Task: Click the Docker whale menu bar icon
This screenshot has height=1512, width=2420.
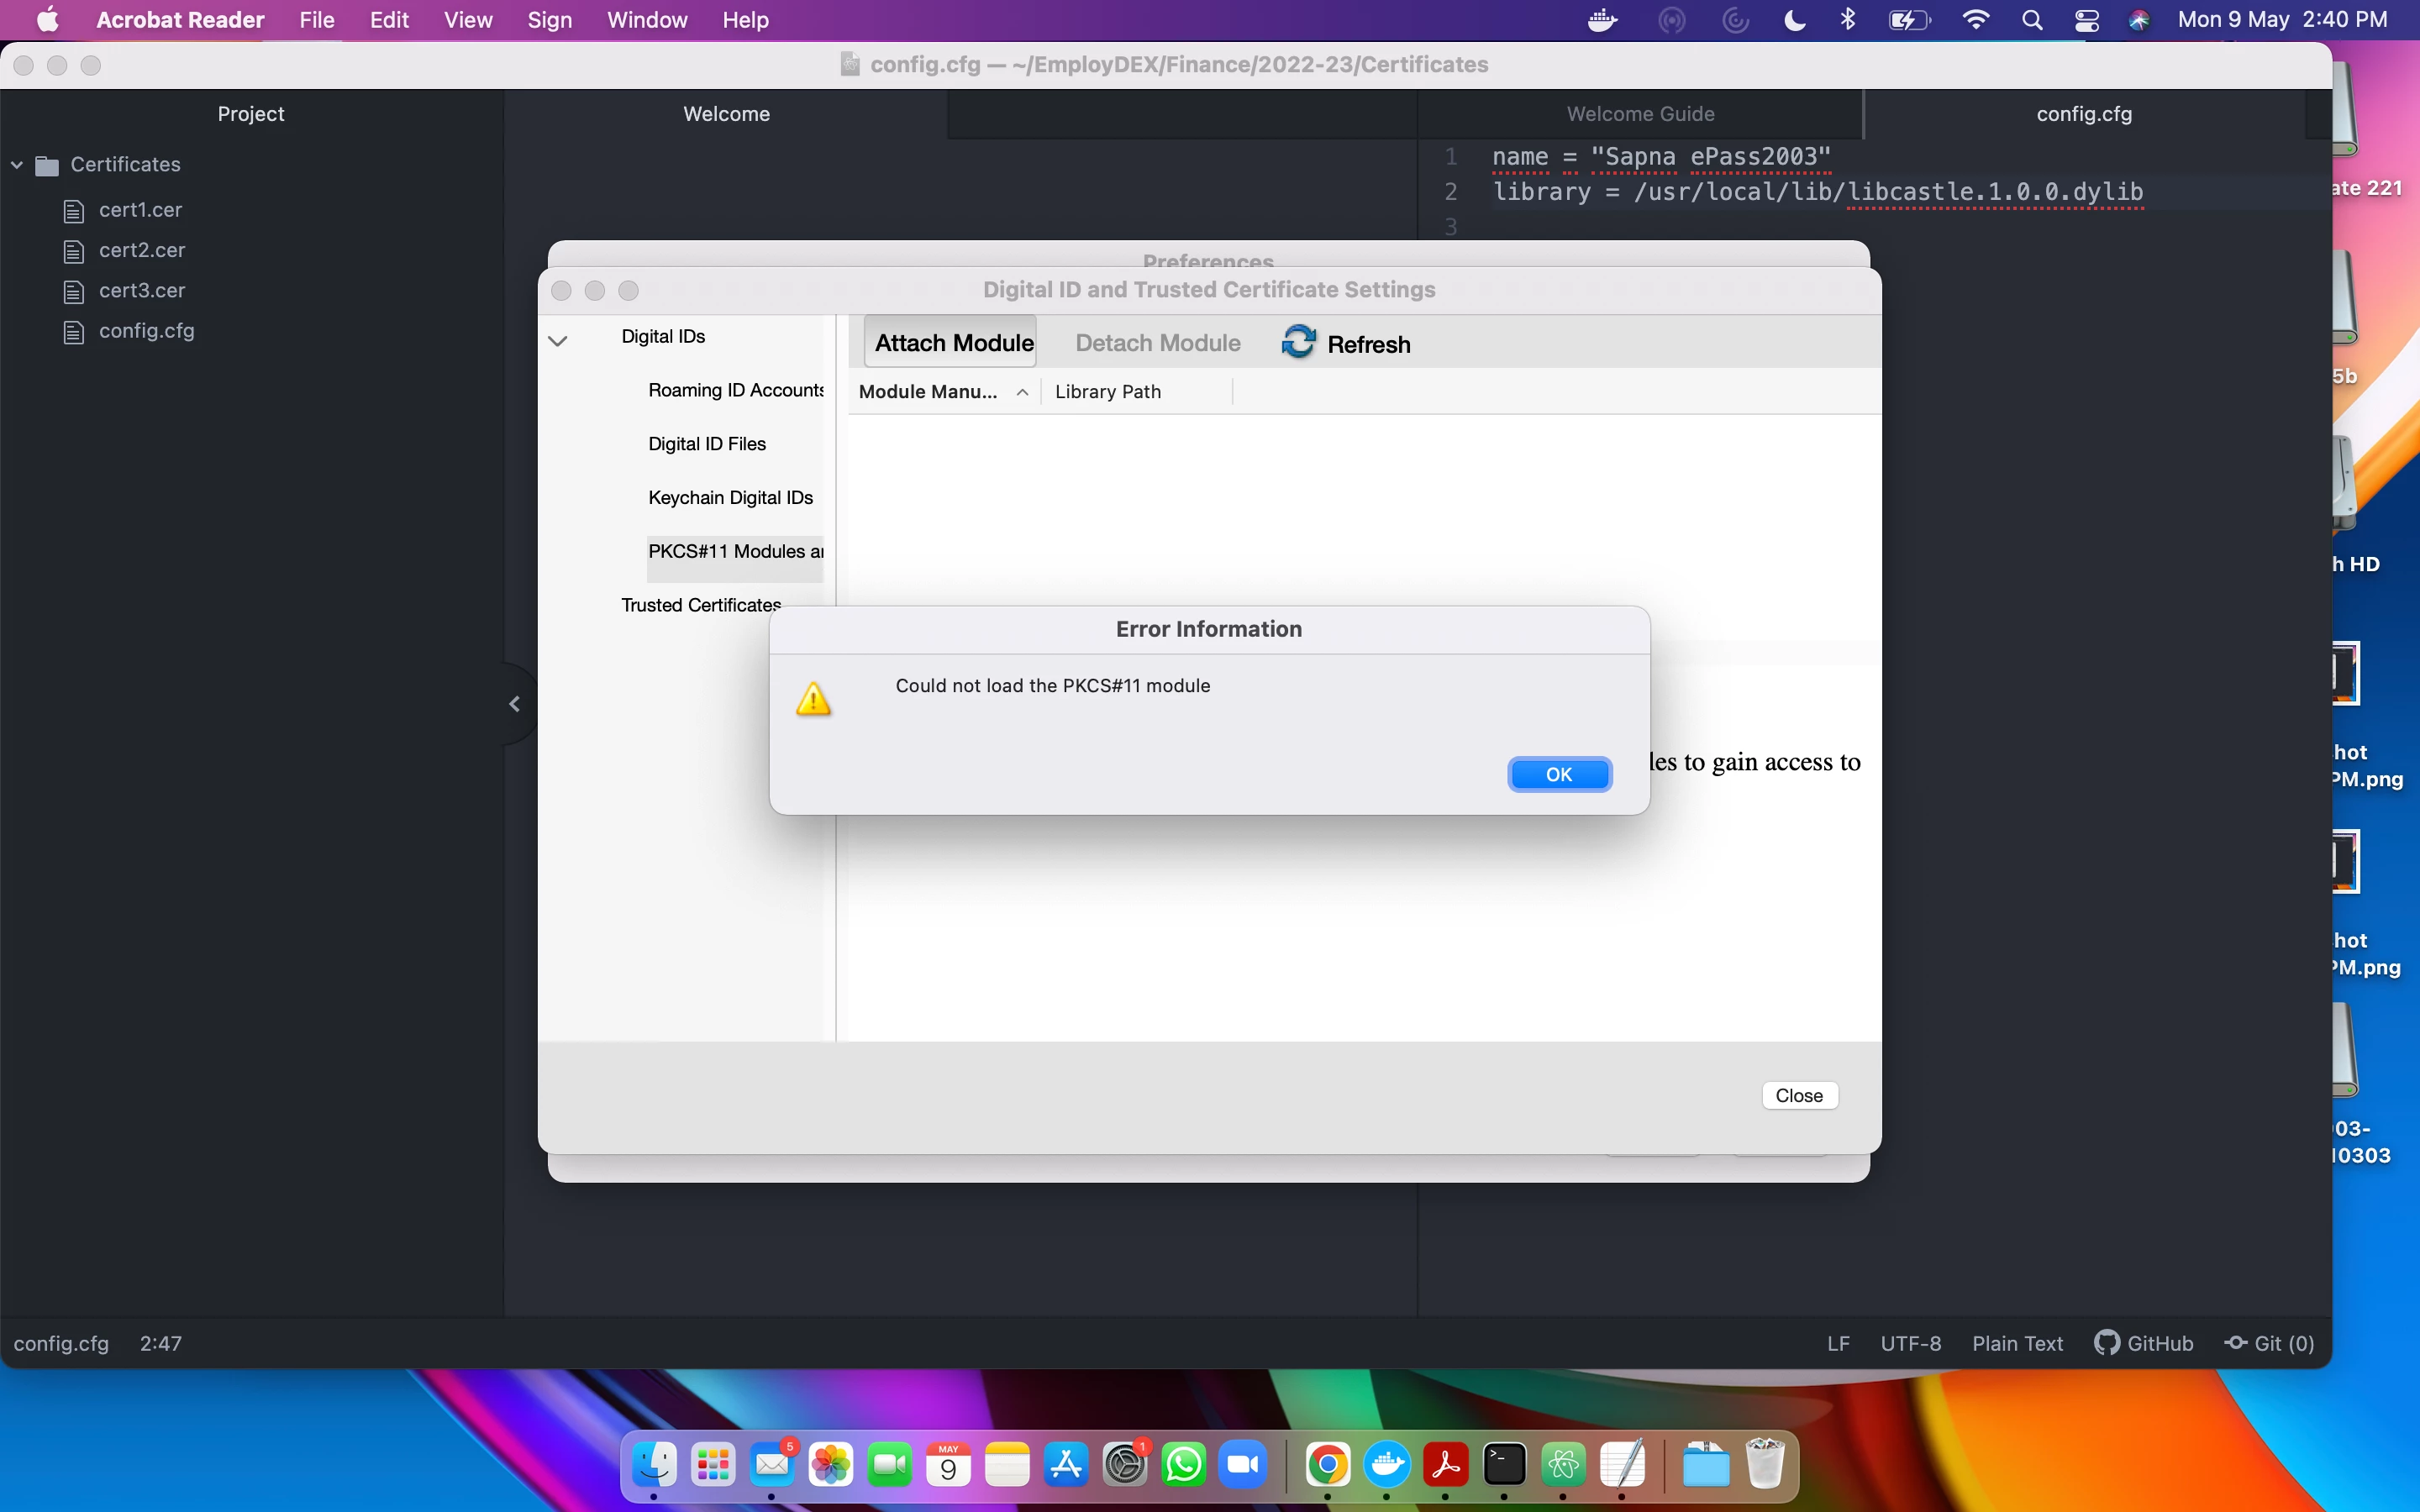Action: [1602, 20]
